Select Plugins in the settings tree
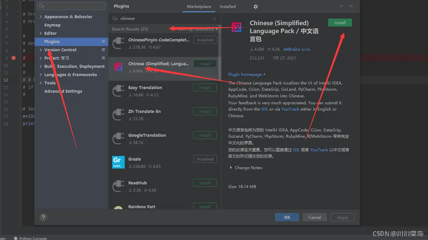The height and width of the screenshot is (240, 428). tap(71, 41)
